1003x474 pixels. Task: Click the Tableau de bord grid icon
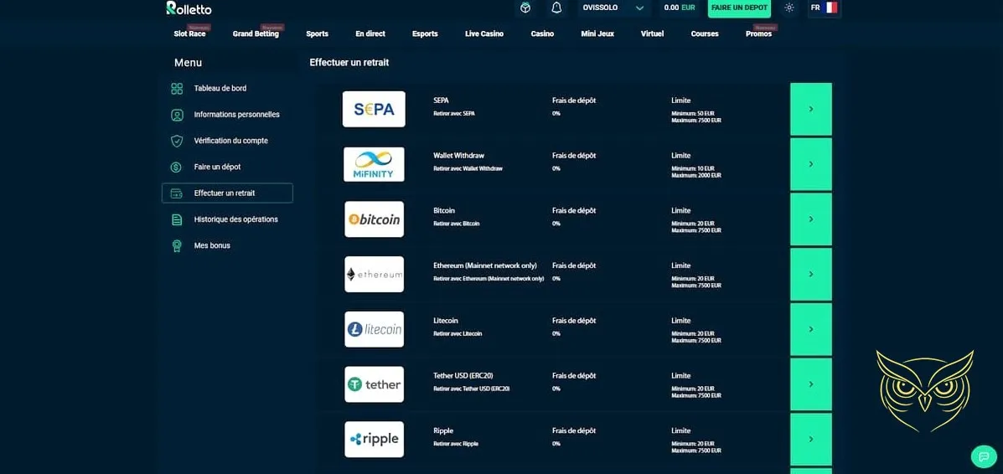click(x=177, y=89)
